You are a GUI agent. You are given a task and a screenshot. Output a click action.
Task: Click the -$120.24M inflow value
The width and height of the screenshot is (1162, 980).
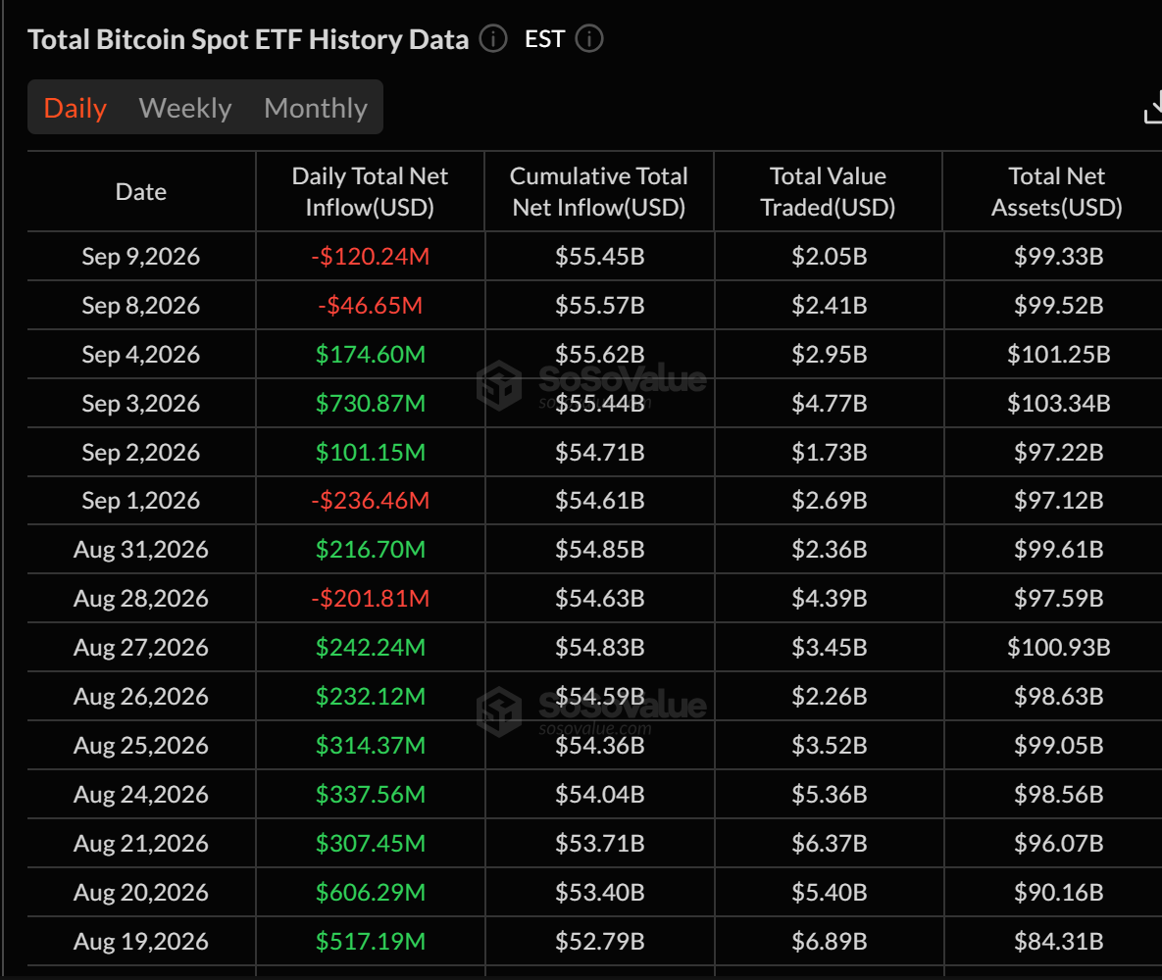coord(370,257)
